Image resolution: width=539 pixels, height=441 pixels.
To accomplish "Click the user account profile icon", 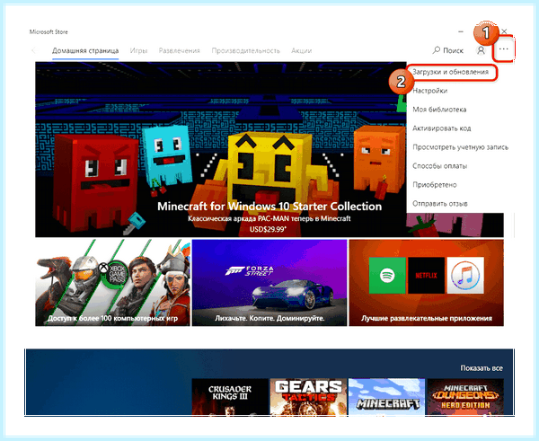I will click(x=481, y=50).
